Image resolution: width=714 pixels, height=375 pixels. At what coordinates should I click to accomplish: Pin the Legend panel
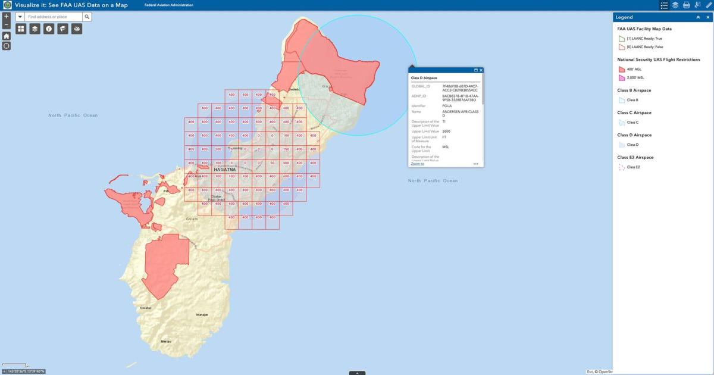pyautogui.click(x=697, y=17)
